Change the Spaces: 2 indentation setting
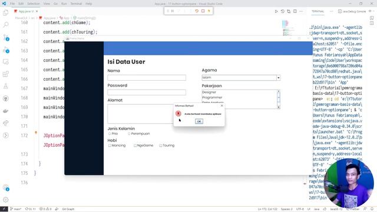Image resolution: width=377 pixels, height=212 pixels. 287,209
